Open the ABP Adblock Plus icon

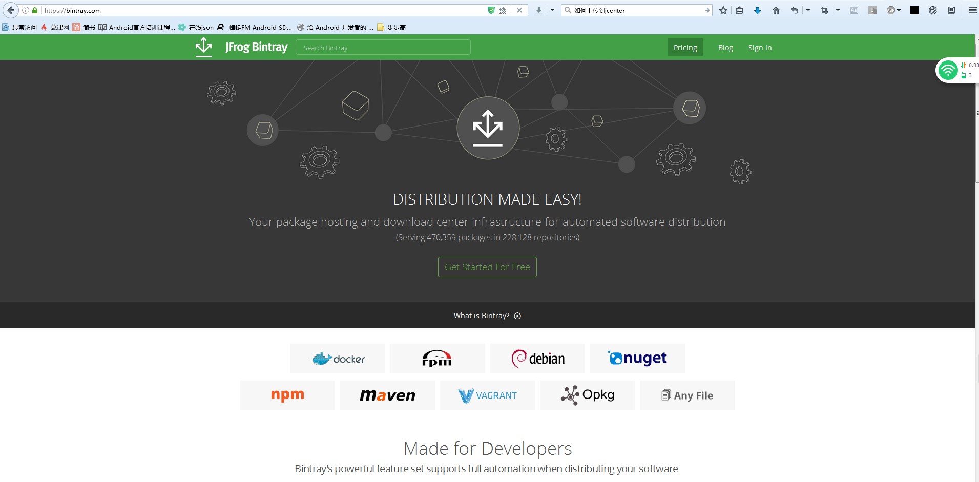(891, 10)
